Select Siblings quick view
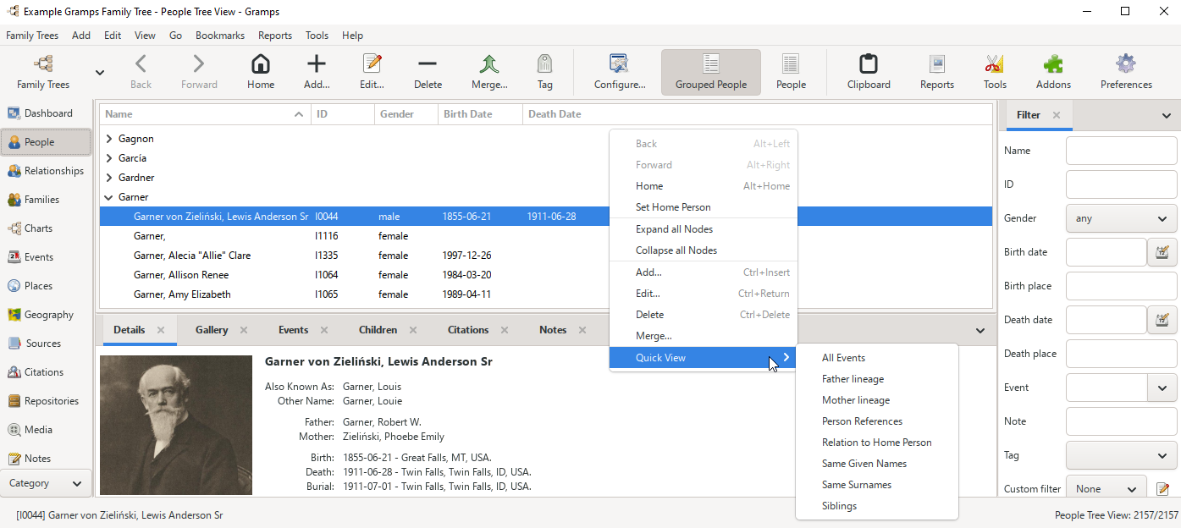Image resolution: width=1181 pixels, height=528 pixels. point(876,506)
